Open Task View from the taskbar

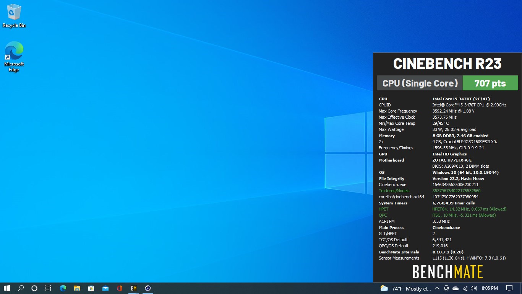click(x=48, y=288)
